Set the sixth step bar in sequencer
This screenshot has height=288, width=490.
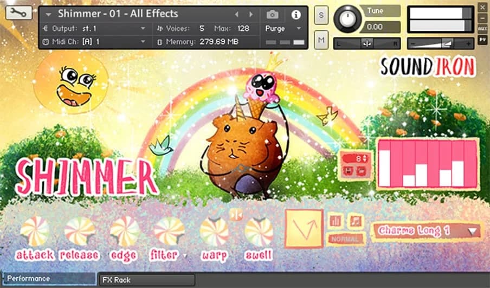click(x=446, y=164)
